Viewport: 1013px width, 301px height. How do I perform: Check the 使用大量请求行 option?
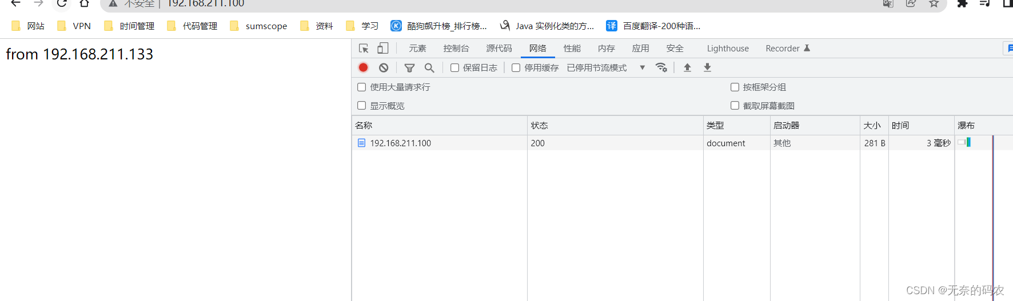pyautogui.click(x=361, y=87)
